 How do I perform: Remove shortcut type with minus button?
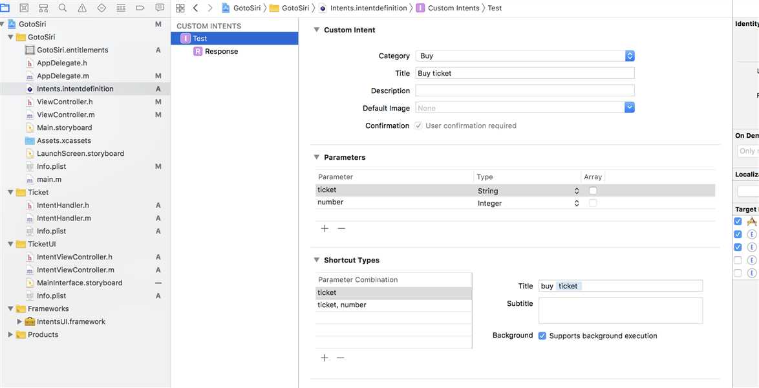340,358
